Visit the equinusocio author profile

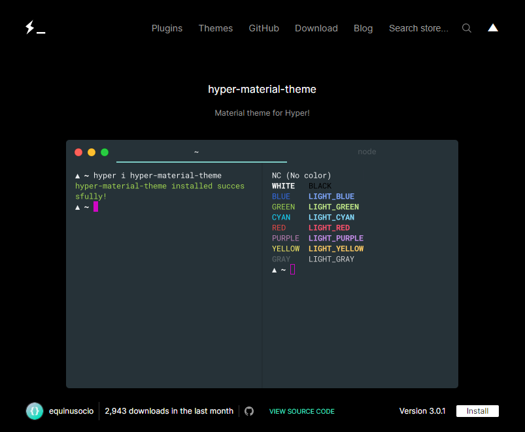(71, 411)
